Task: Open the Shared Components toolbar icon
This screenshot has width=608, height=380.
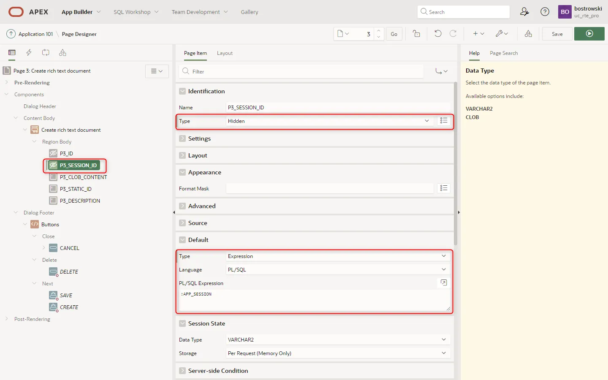Action: pos(528,34)
